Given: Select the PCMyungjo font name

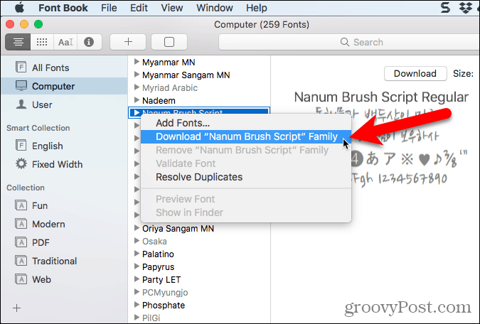Looking at the screenshot, I should click(165, 293).
